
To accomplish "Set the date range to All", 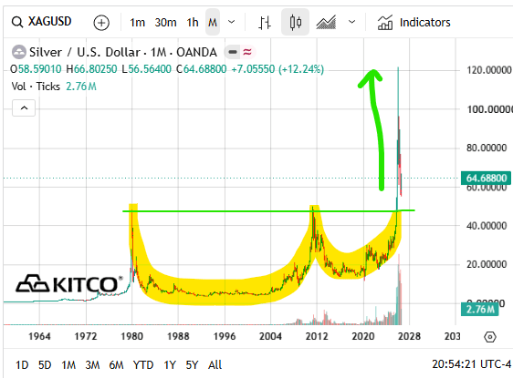I will (215, 364).
